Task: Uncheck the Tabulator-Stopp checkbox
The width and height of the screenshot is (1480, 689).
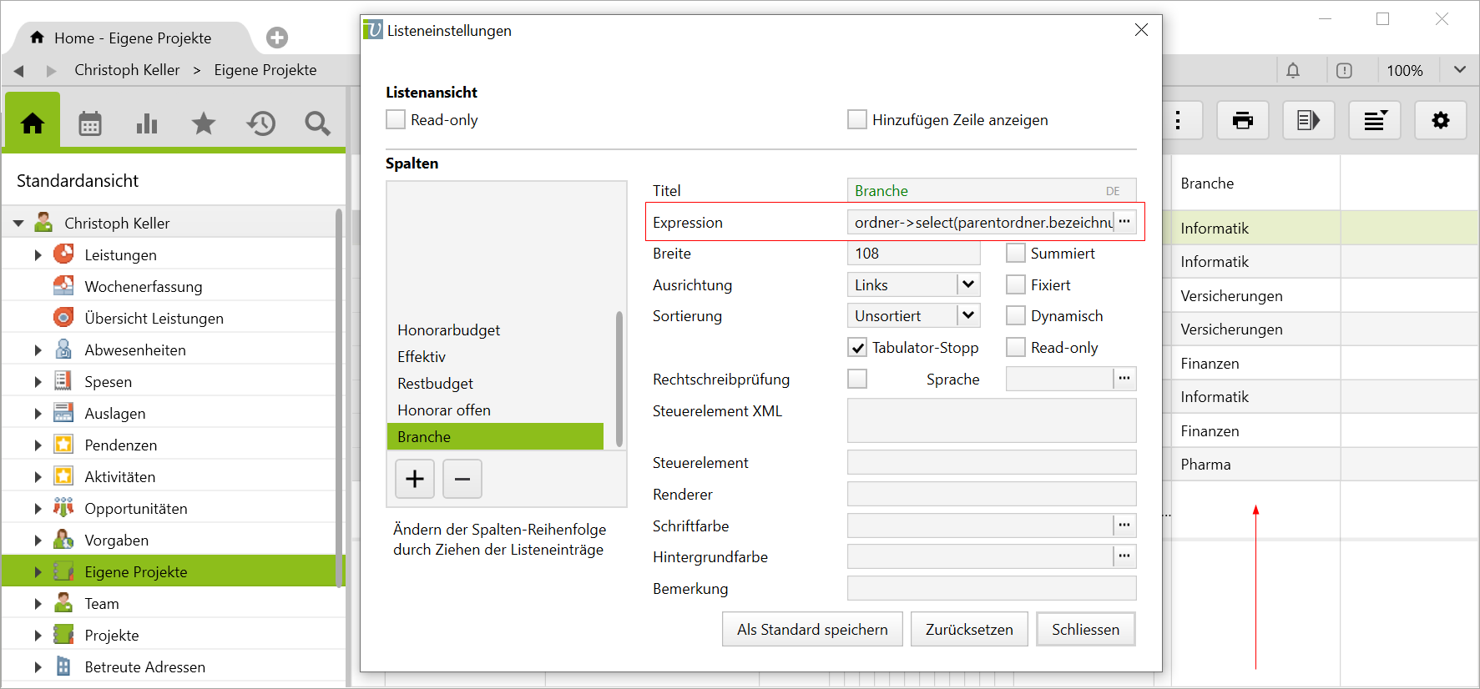Action: tap(857, 348)
